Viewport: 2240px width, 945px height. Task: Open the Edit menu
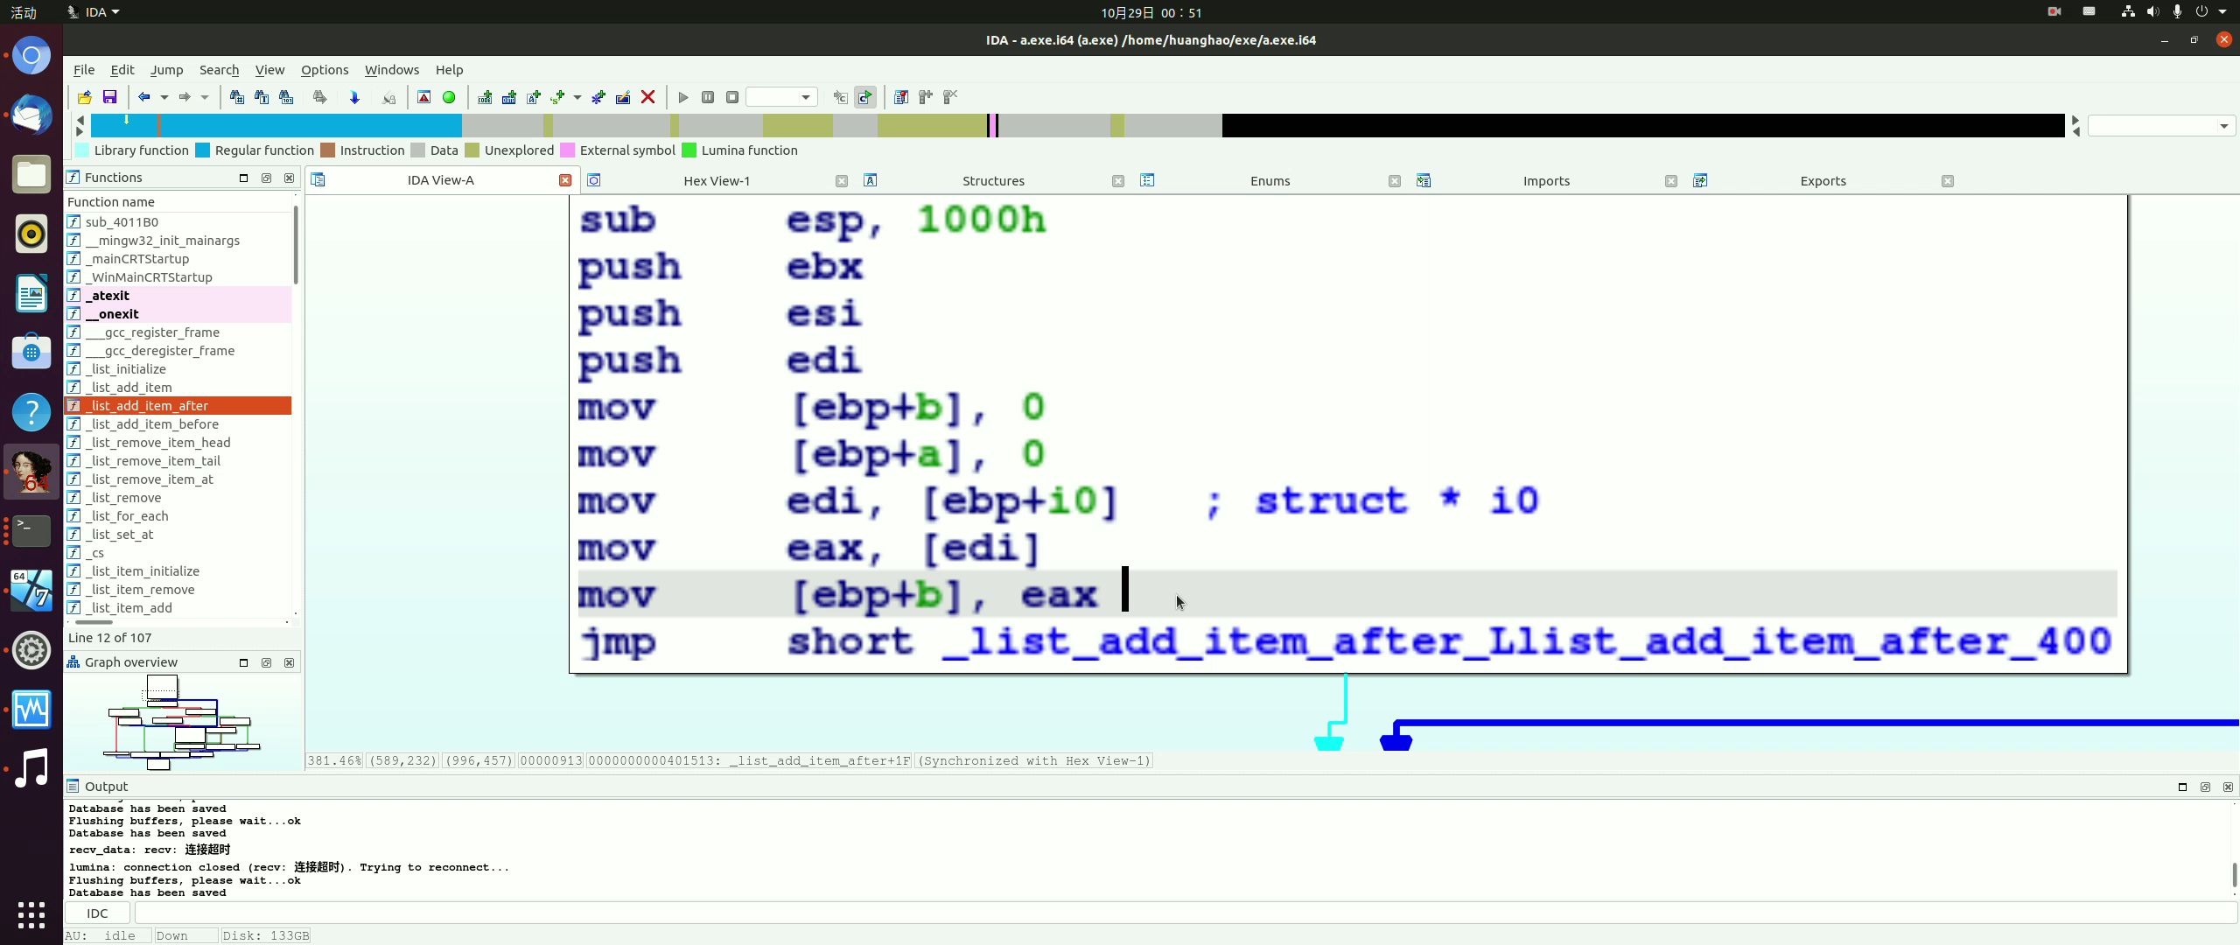[x=122, y=70]
